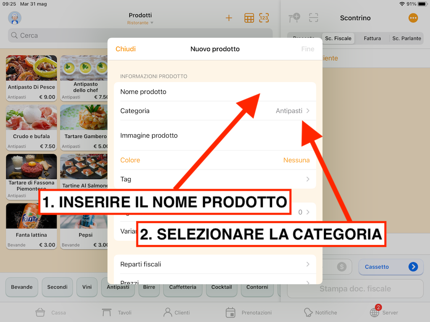The image size is (430, 322).
Task: Check the Wi-Fi status icon
Action: click(x=402, y=4)
